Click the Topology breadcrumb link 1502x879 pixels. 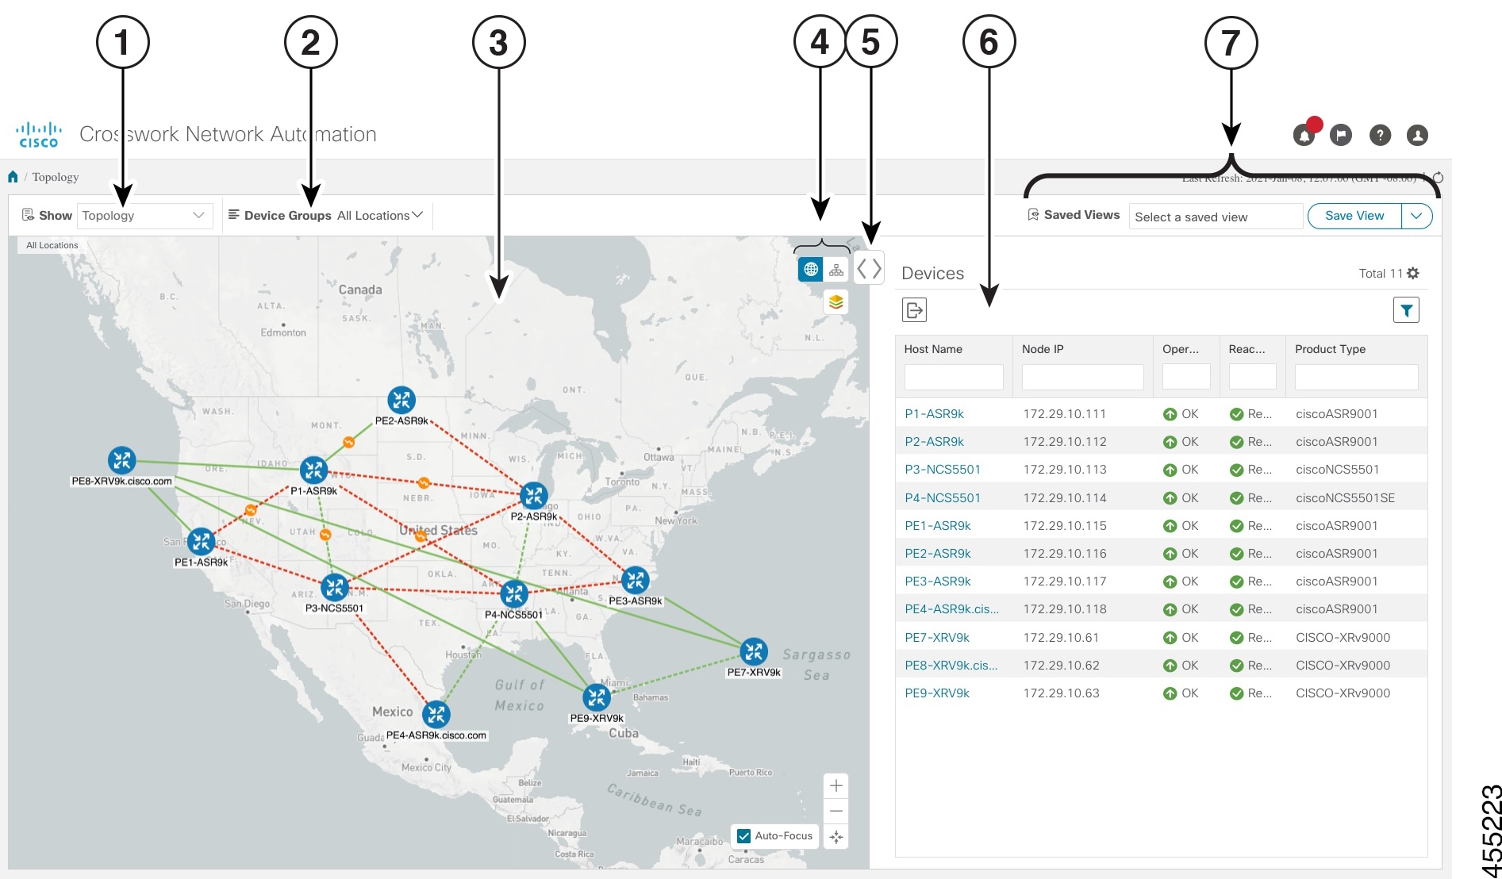point(56,176)
